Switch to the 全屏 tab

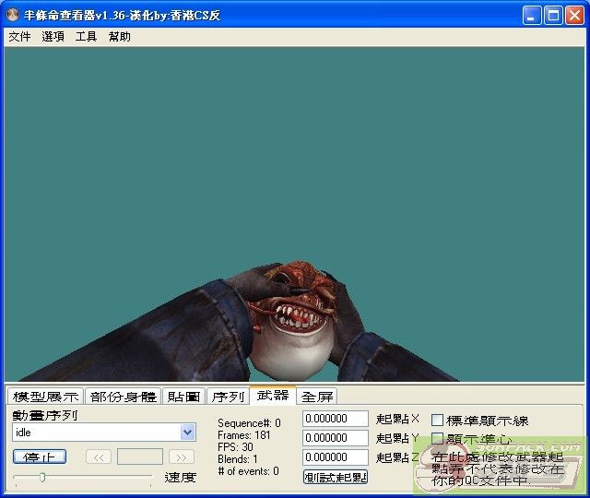(x=317, y=397)
